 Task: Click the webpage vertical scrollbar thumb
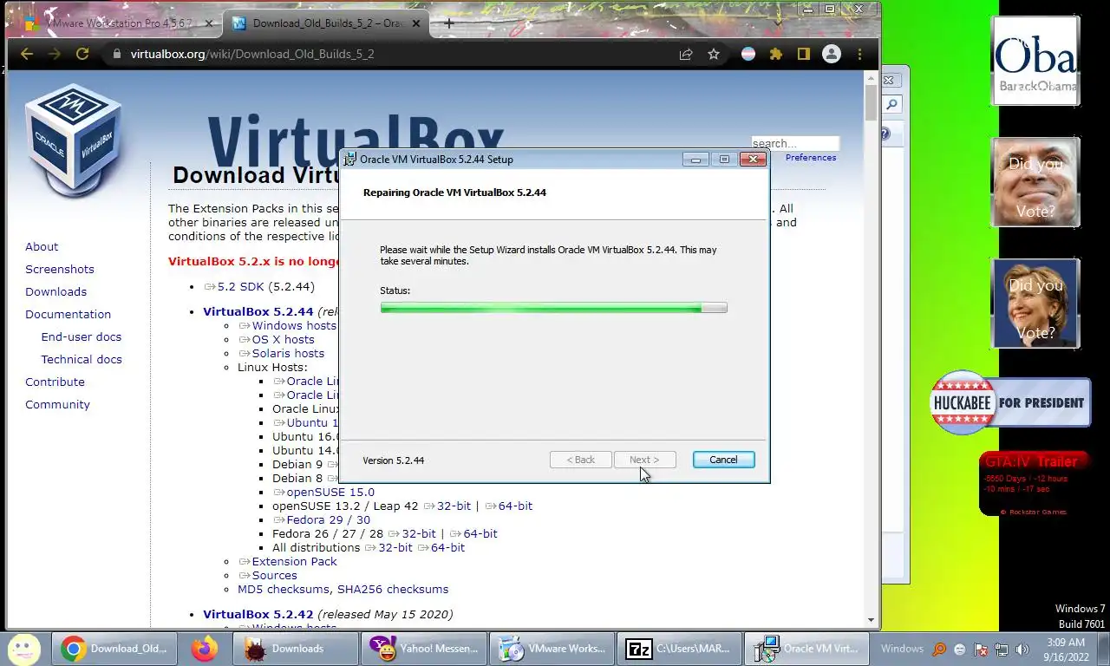tap(871, 103)
